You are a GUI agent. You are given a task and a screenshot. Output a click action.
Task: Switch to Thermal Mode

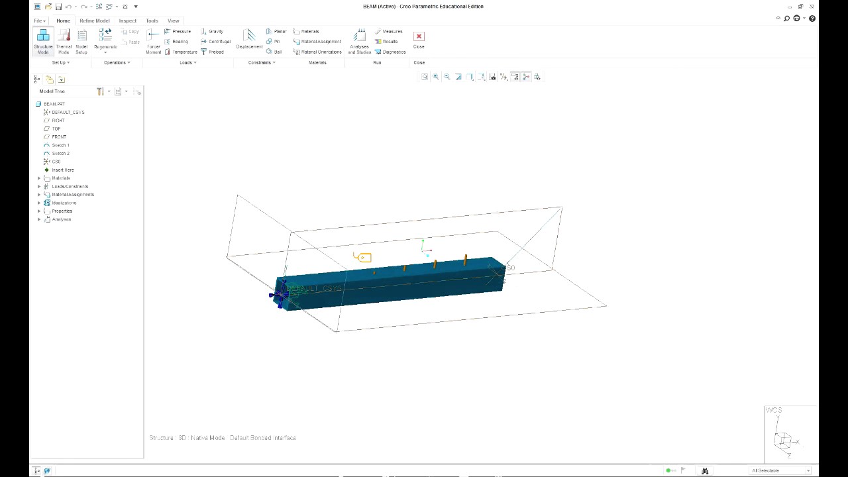coord(64,41)
